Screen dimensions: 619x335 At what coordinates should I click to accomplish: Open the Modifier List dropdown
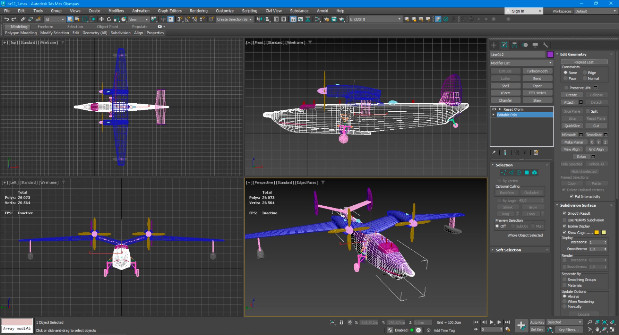pos(521,63)
